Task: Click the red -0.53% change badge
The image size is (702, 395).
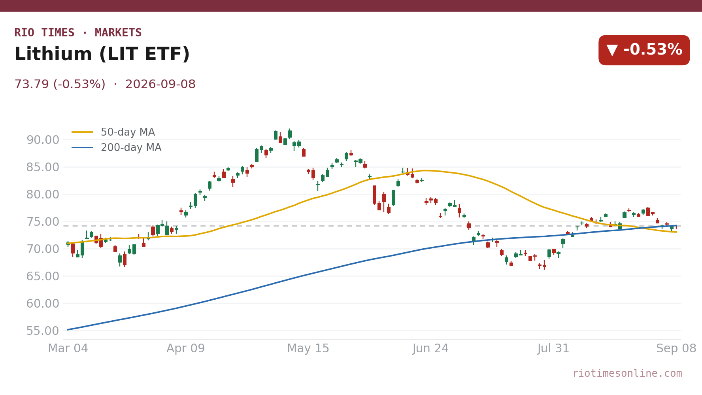Action: (644, 50)
